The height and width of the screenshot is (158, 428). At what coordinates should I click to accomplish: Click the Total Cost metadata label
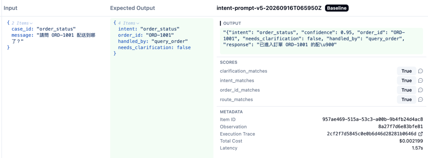(x=231, y=141)
